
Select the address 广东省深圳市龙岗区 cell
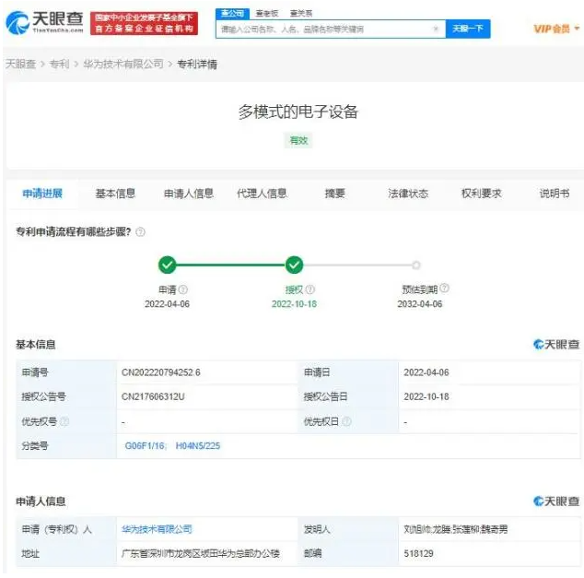pyautogui.click(x=201, y=554)
